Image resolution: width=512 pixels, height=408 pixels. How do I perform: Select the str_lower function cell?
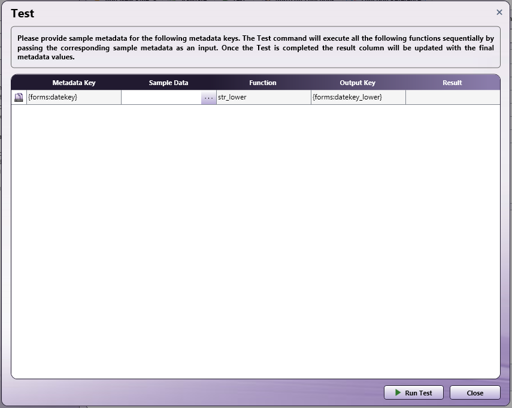pyautogui.click(x=263, y=97)
